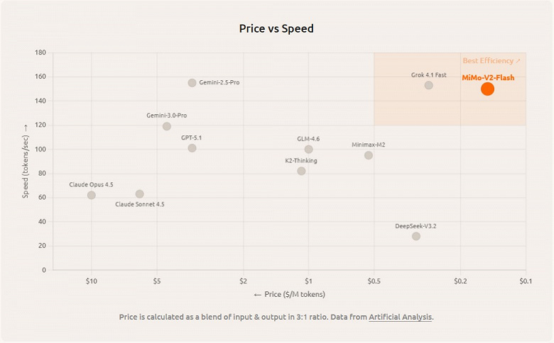The image size is (554, 343).
Task: Select the Minimax-M2 data point
Action: pyautogui.click(x=369, y=155)
